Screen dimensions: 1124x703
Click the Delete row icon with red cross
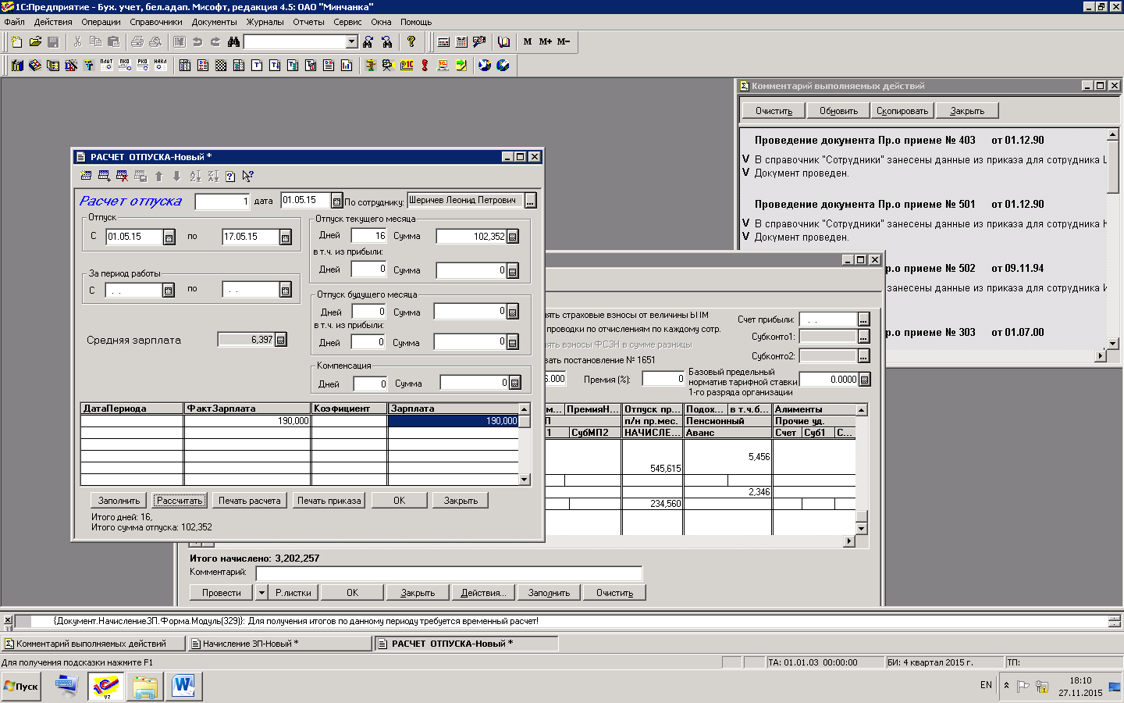tap(122, 177)
